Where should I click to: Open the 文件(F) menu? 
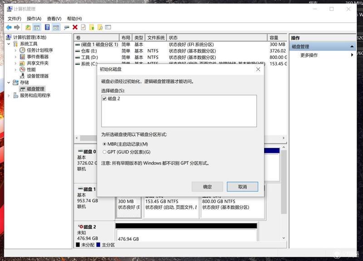[15, 19]
